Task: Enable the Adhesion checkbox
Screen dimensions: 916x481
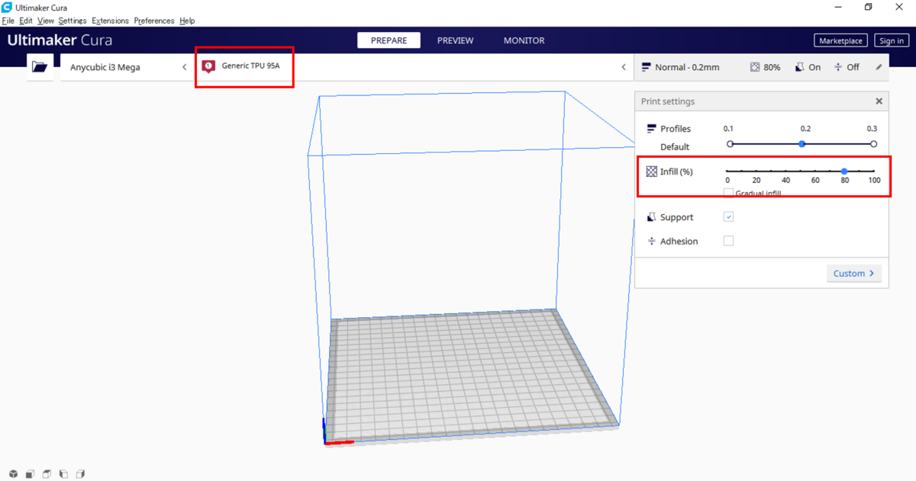Action: click(728, 241)
